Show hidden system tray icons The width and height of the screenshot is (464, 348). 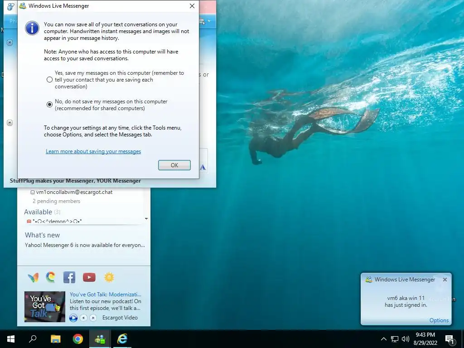point(383,339)
